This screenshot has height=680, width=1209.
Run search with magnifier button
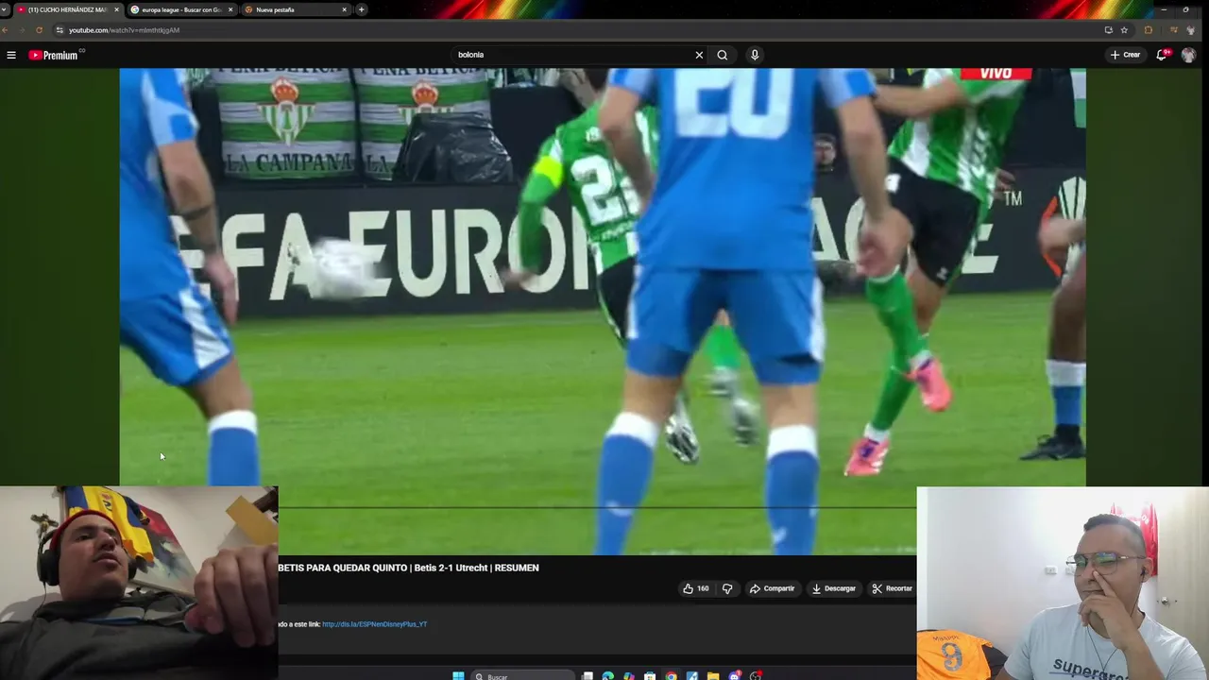click(723, 55)
